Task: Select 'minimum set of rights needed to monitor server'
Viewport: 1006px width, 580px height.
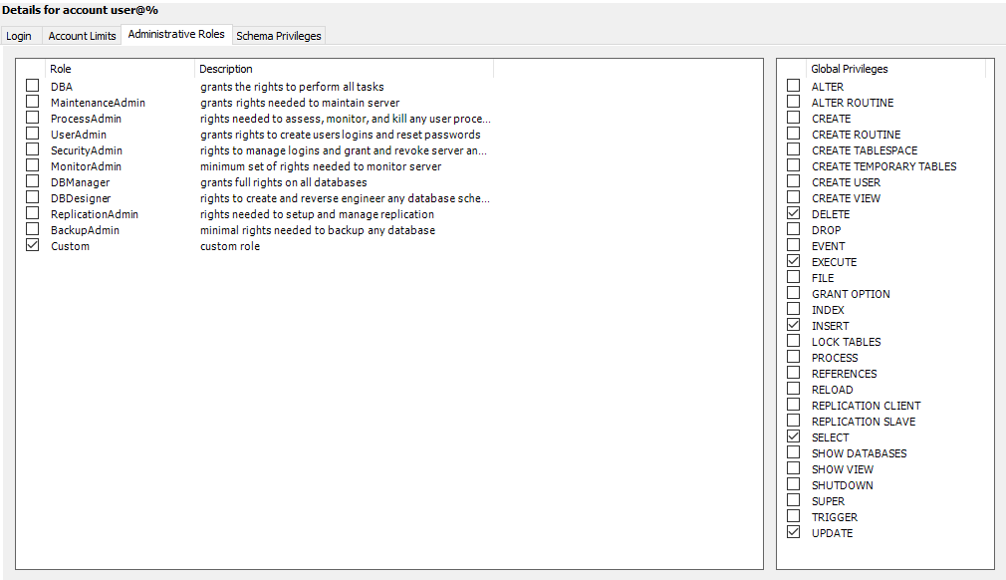Action: coord(321,166)
